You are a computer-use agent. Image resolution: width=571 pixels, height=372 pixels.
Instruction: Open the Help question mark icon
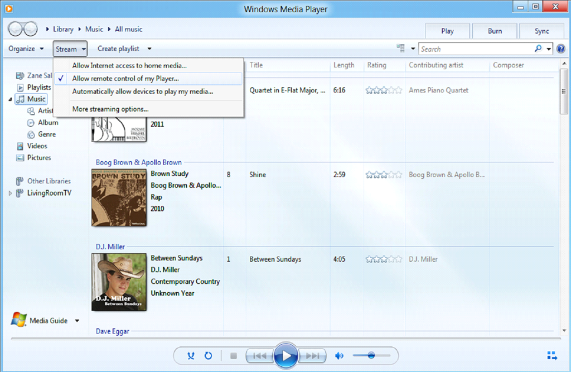[561, 49]
